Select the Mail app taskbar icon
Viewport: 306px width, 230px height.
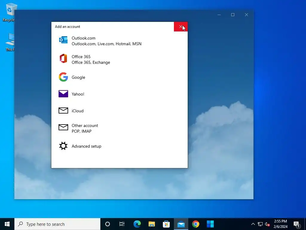pos(181,224)
